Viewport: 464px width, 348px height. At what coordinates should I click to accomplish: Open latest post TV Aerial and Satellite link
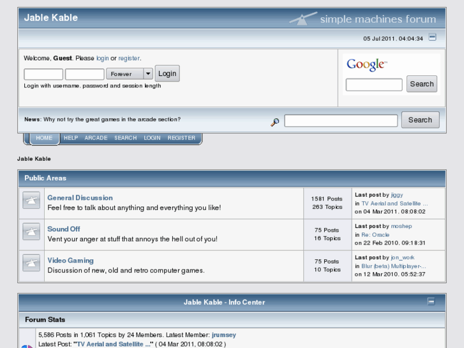(x=114, y=344)
